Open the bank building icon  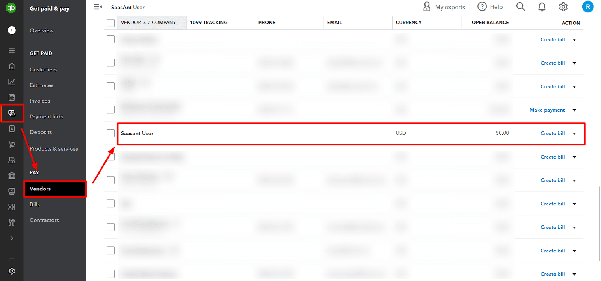click(12, 175)
